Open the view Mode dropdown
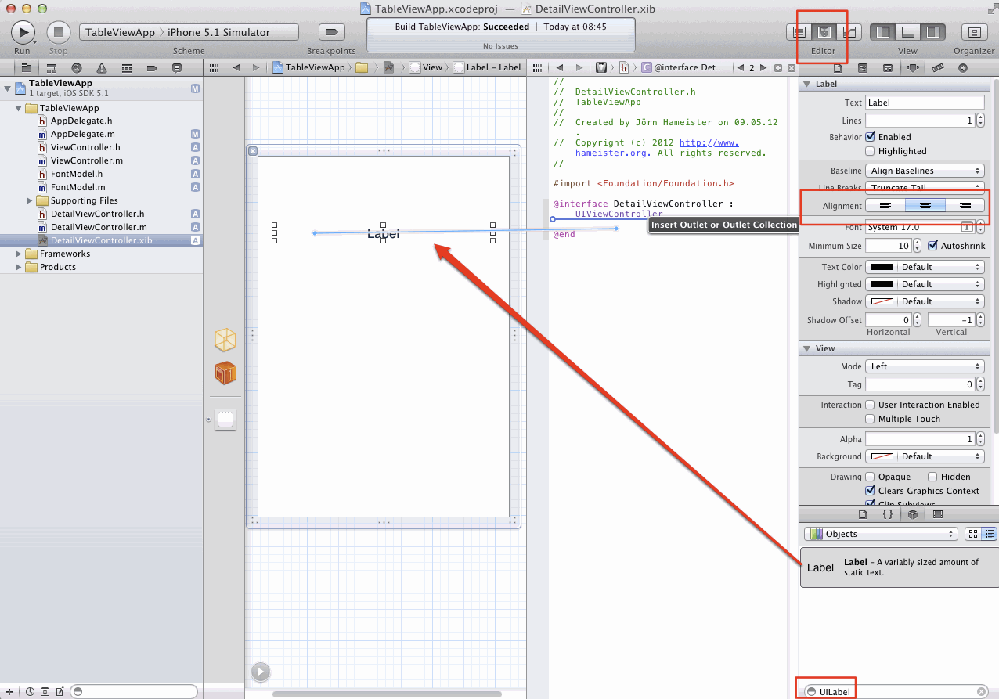 pyautogui.click(x=925, y=366)
